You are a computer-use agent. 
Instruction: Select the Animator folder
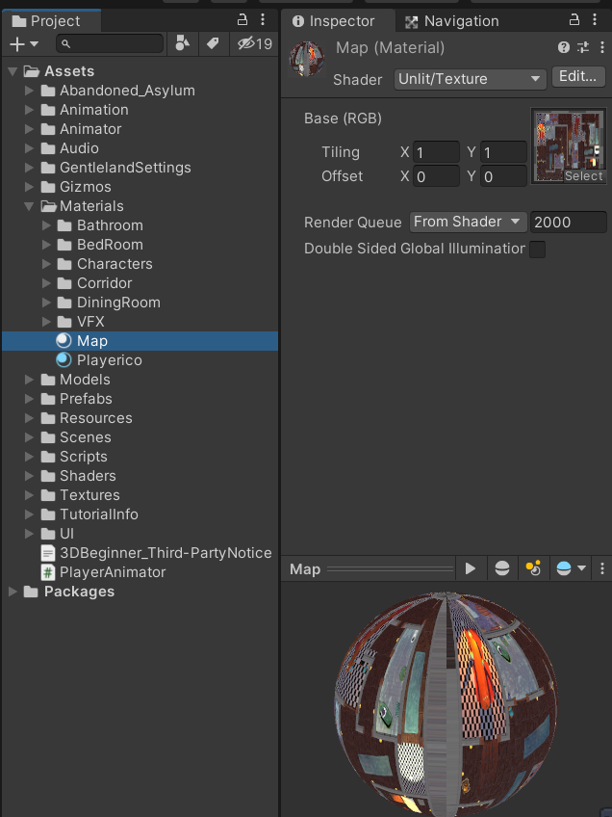90,129
